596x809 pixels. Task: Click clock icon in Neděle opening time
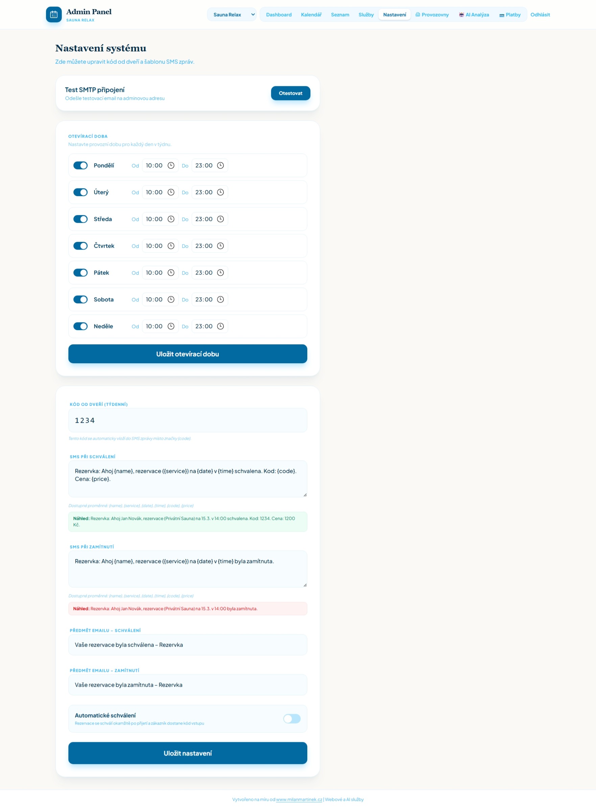(171, 326)
